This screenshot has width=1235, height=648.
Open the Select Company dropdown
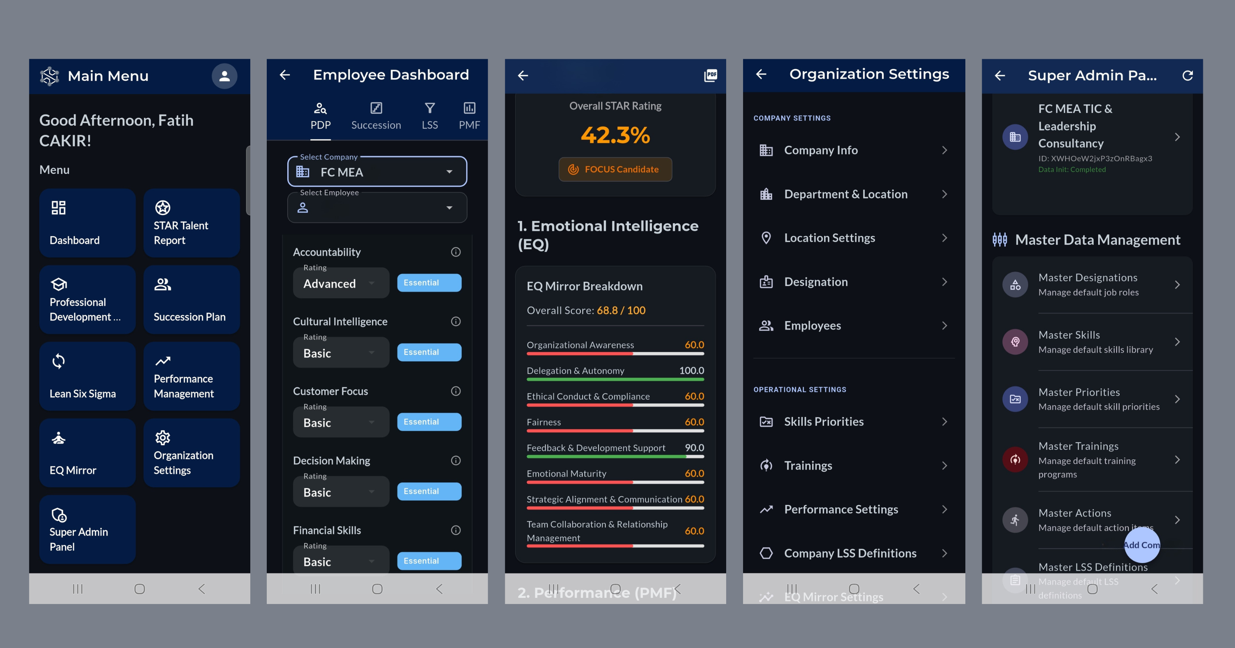pos(377,172)
